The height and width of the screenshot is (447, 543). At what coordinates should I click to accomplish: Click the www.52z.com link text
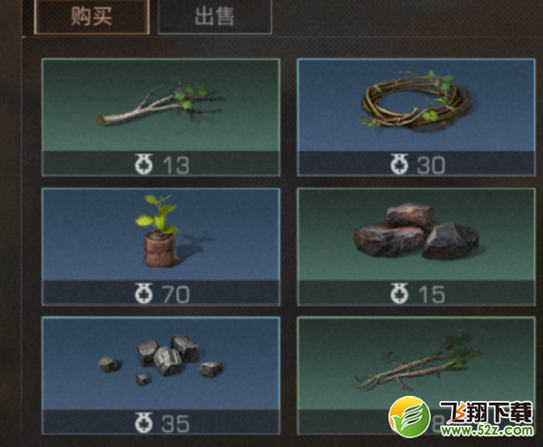[486, 431]
